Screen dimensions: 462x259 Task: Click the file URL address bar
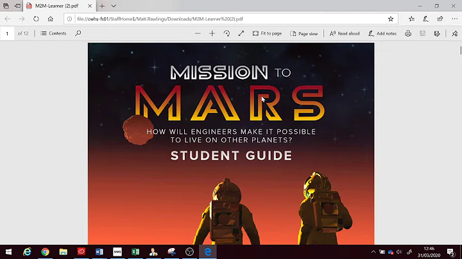pyautogui.click(x=230, y=19)
